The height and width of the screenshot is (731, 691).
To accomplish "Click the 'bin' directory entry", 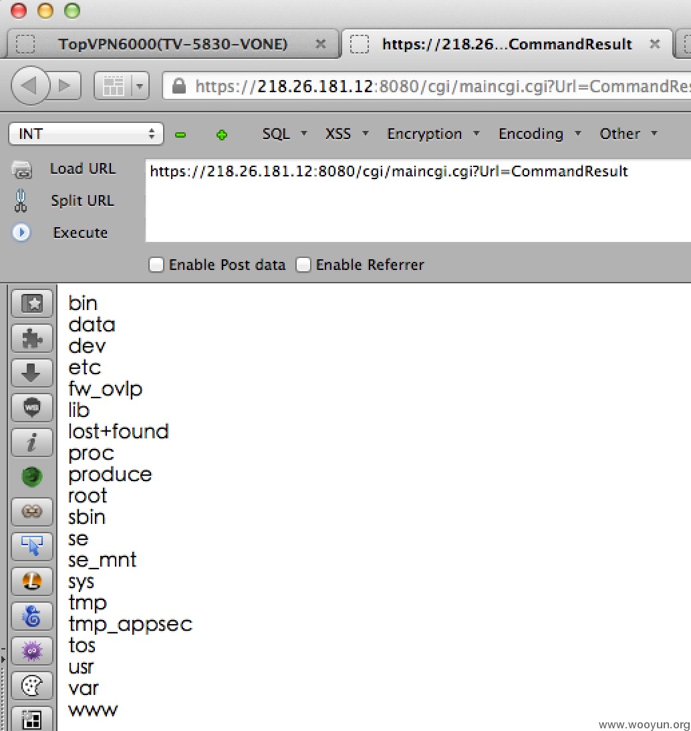I will pyautogui.click(x=83, y=303).
